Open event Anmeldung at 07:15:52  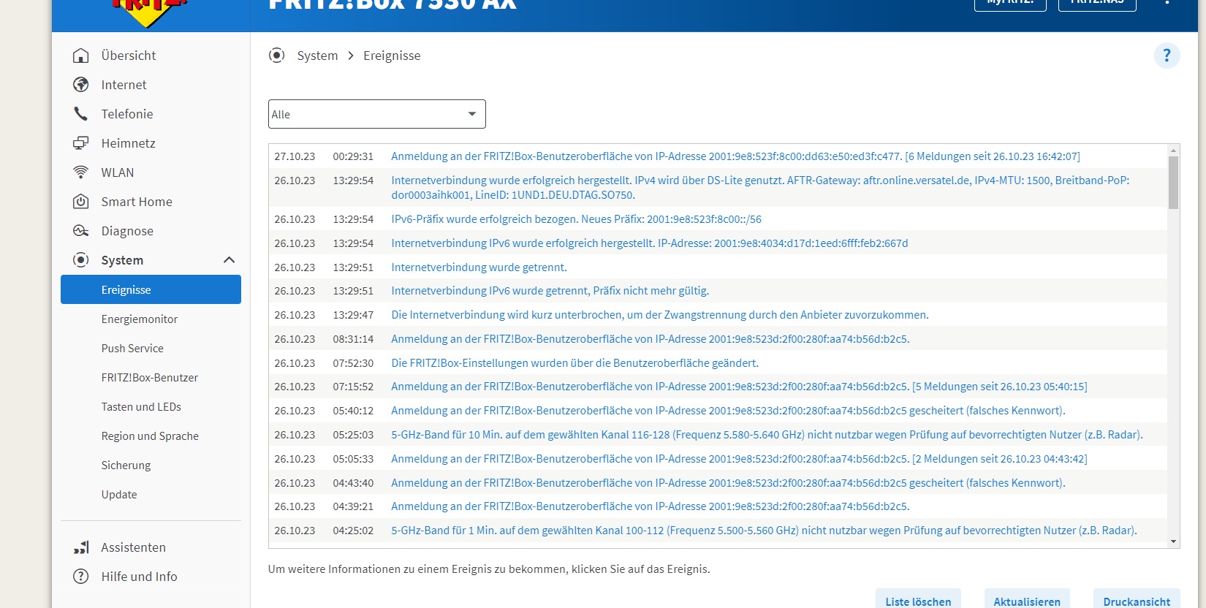(x=739, y=387)
